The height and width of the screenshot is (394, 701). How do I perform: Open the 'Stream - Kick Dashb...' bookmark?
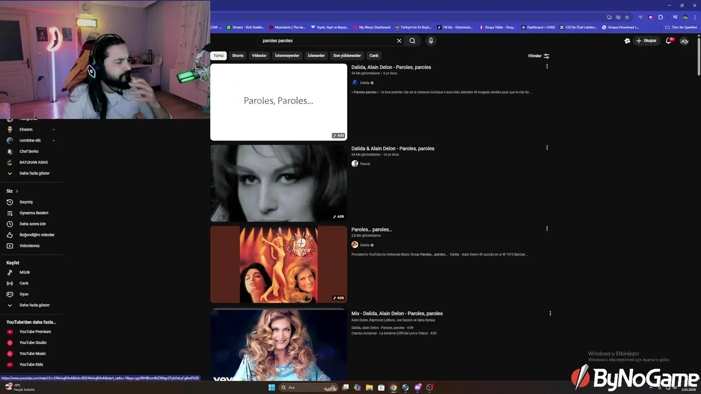[245, 27]
